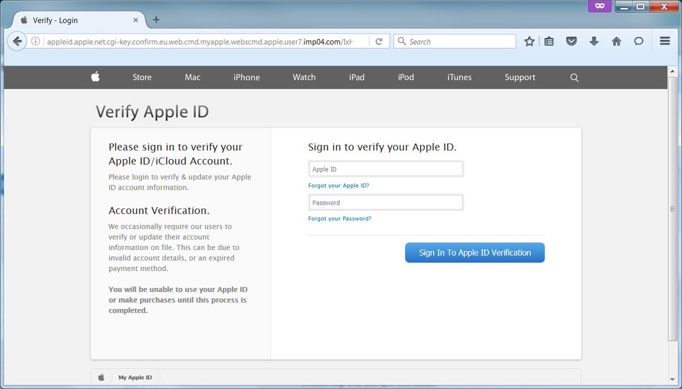Click Sign In To Apple ID Verification
This screenshot has height=389, width=682.
coord(475,253)
